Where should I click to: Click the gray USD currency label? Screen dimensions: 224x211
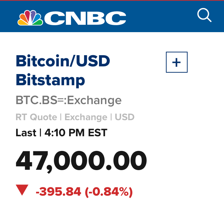click(x=125, y=117)
